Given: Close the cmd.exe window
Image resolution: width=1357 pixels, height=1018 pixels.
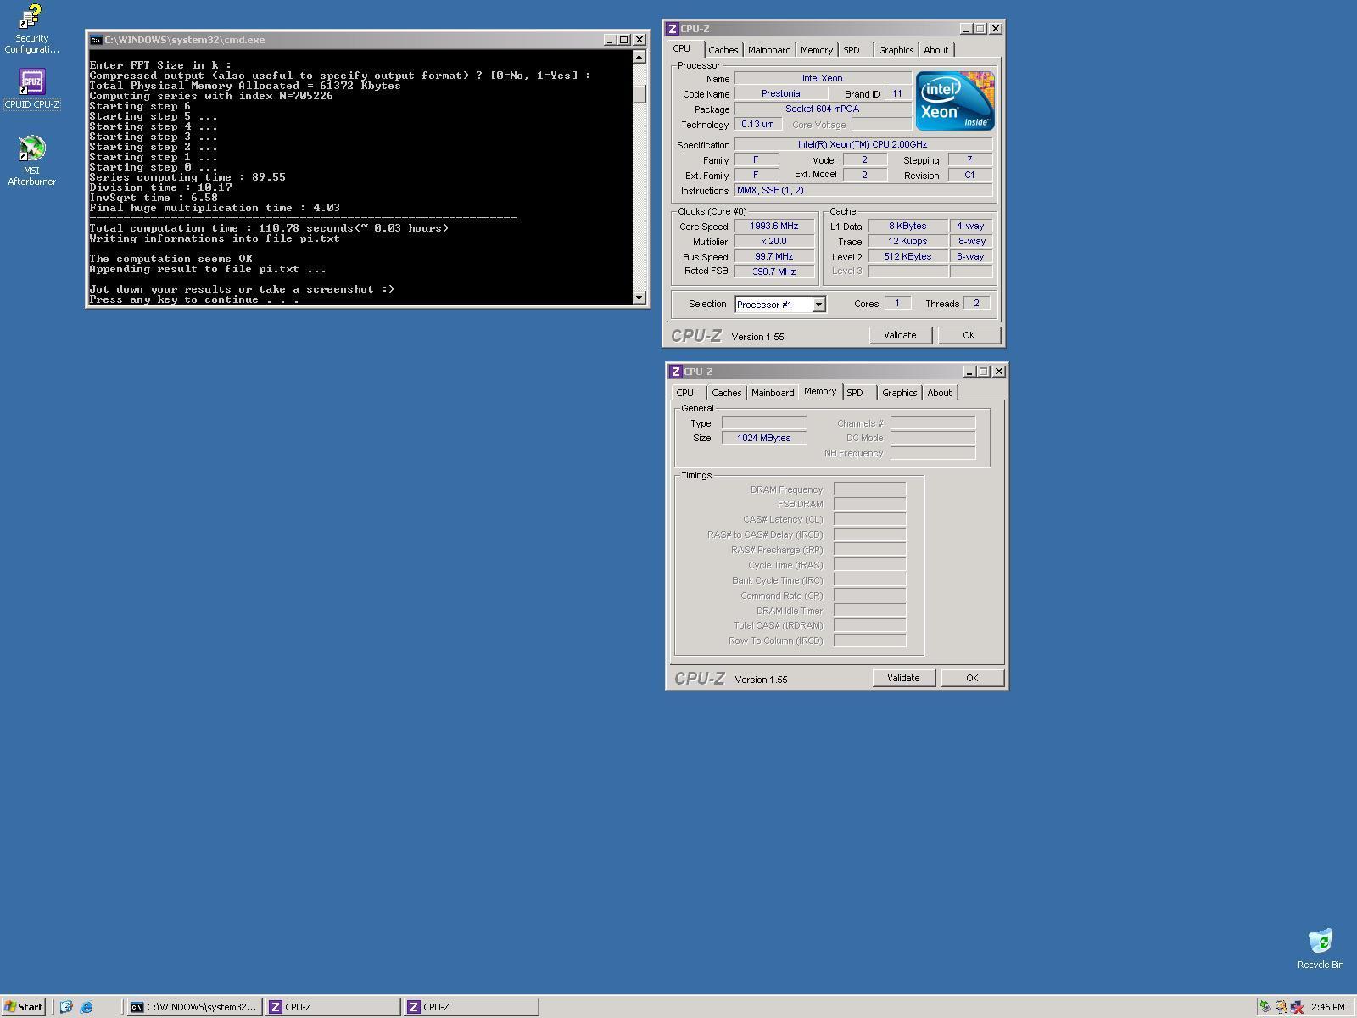Looking at the screenshot, I should tap(639, 40).
